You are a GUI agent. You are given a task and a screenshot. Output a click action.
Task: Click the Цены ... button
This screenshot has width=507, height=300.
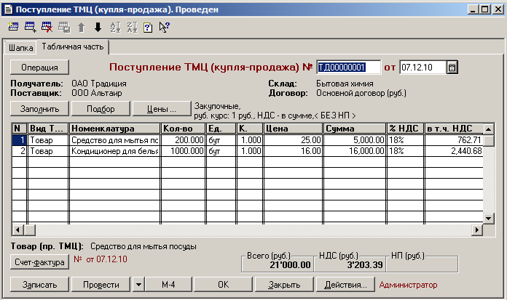(162, 109)
